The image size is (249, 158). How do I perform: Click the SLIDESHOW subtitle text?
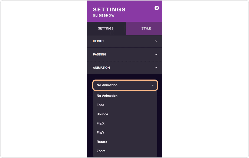tap(104, 15)
